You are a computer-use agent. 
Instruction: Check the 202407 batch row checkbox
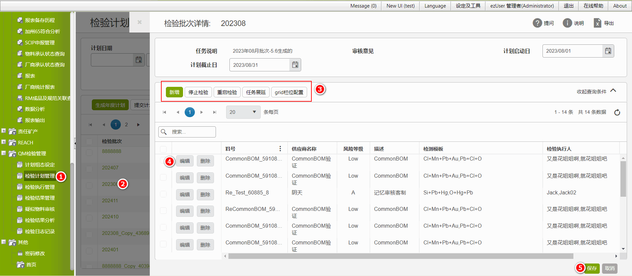click(89, 169)
